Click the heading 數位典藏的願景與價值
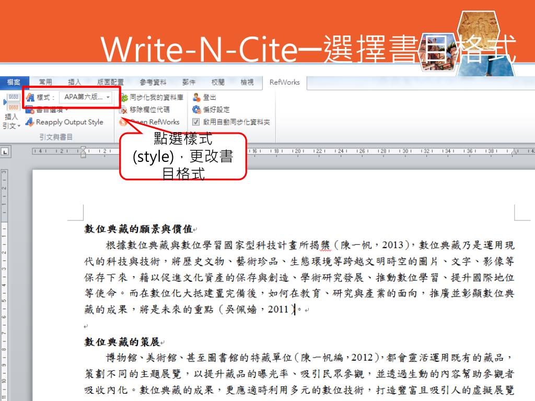The width and height of the screenshot is (535, 401). [138, 229]
